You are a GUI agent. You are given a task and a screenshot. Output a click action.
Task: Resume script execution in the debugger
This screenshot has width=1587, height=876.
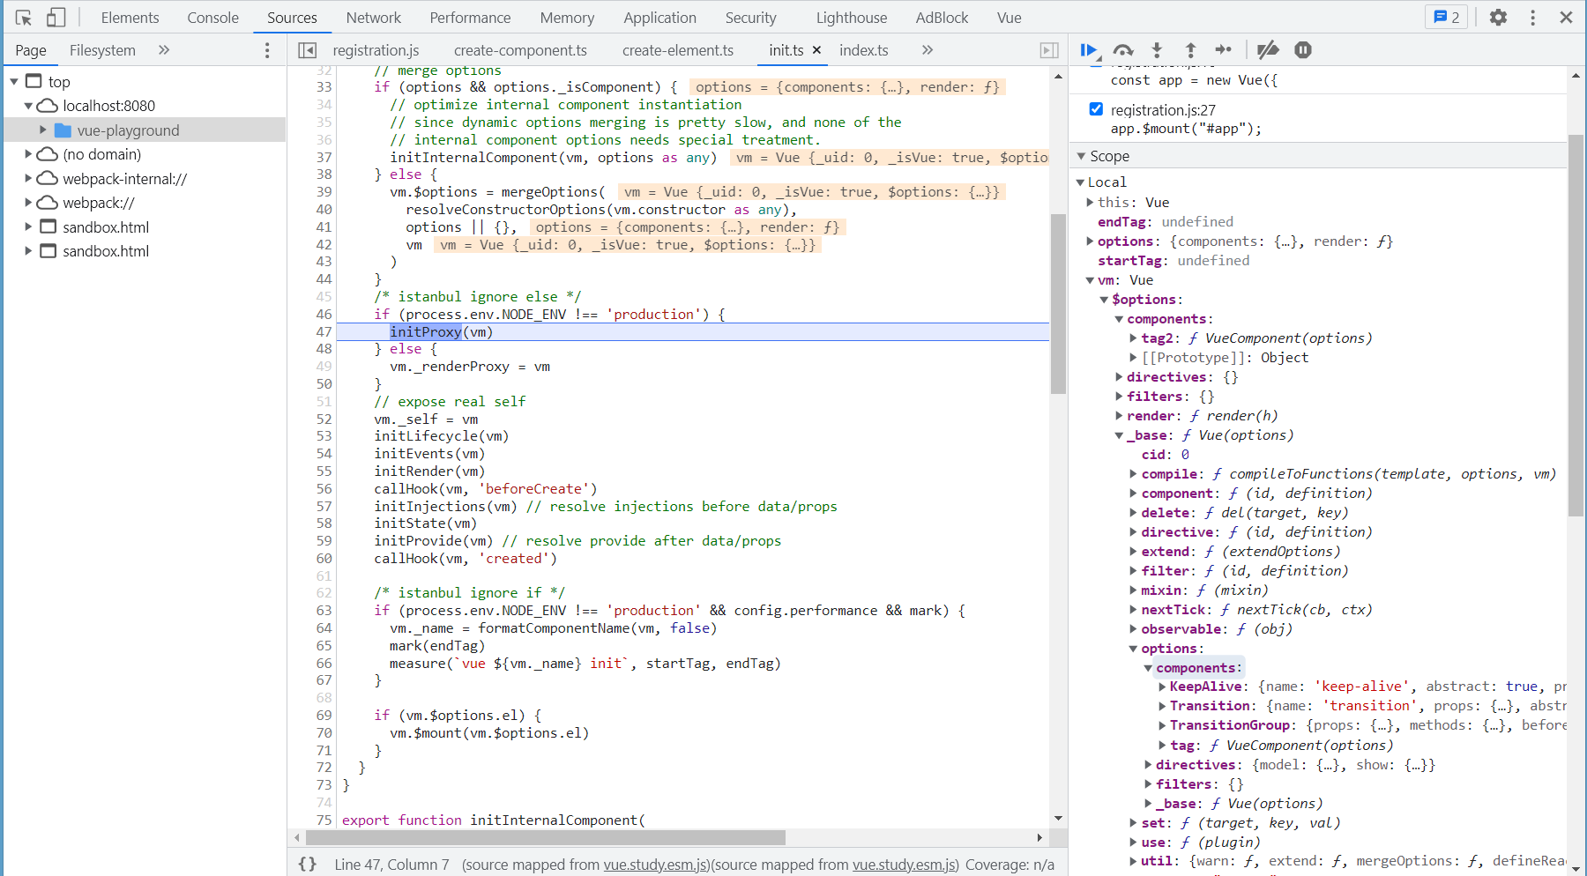click(1089, 50)
